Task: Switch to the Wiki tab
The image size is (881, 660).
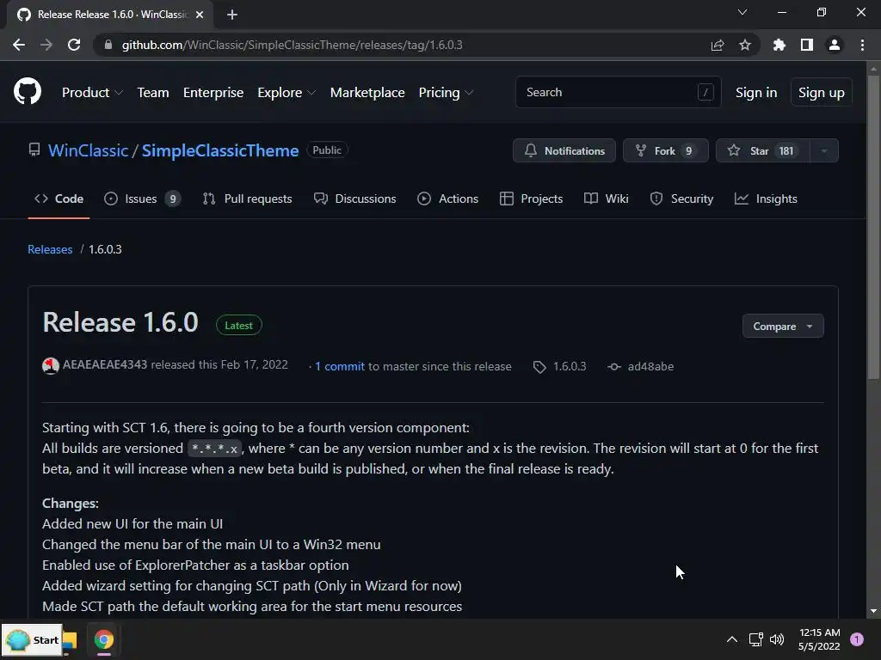Action: click(x=607, y=199)
